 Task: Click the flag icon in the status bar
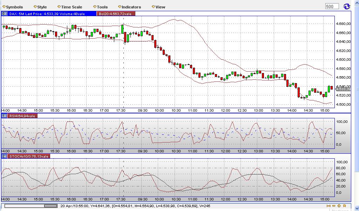coord(344,206)
